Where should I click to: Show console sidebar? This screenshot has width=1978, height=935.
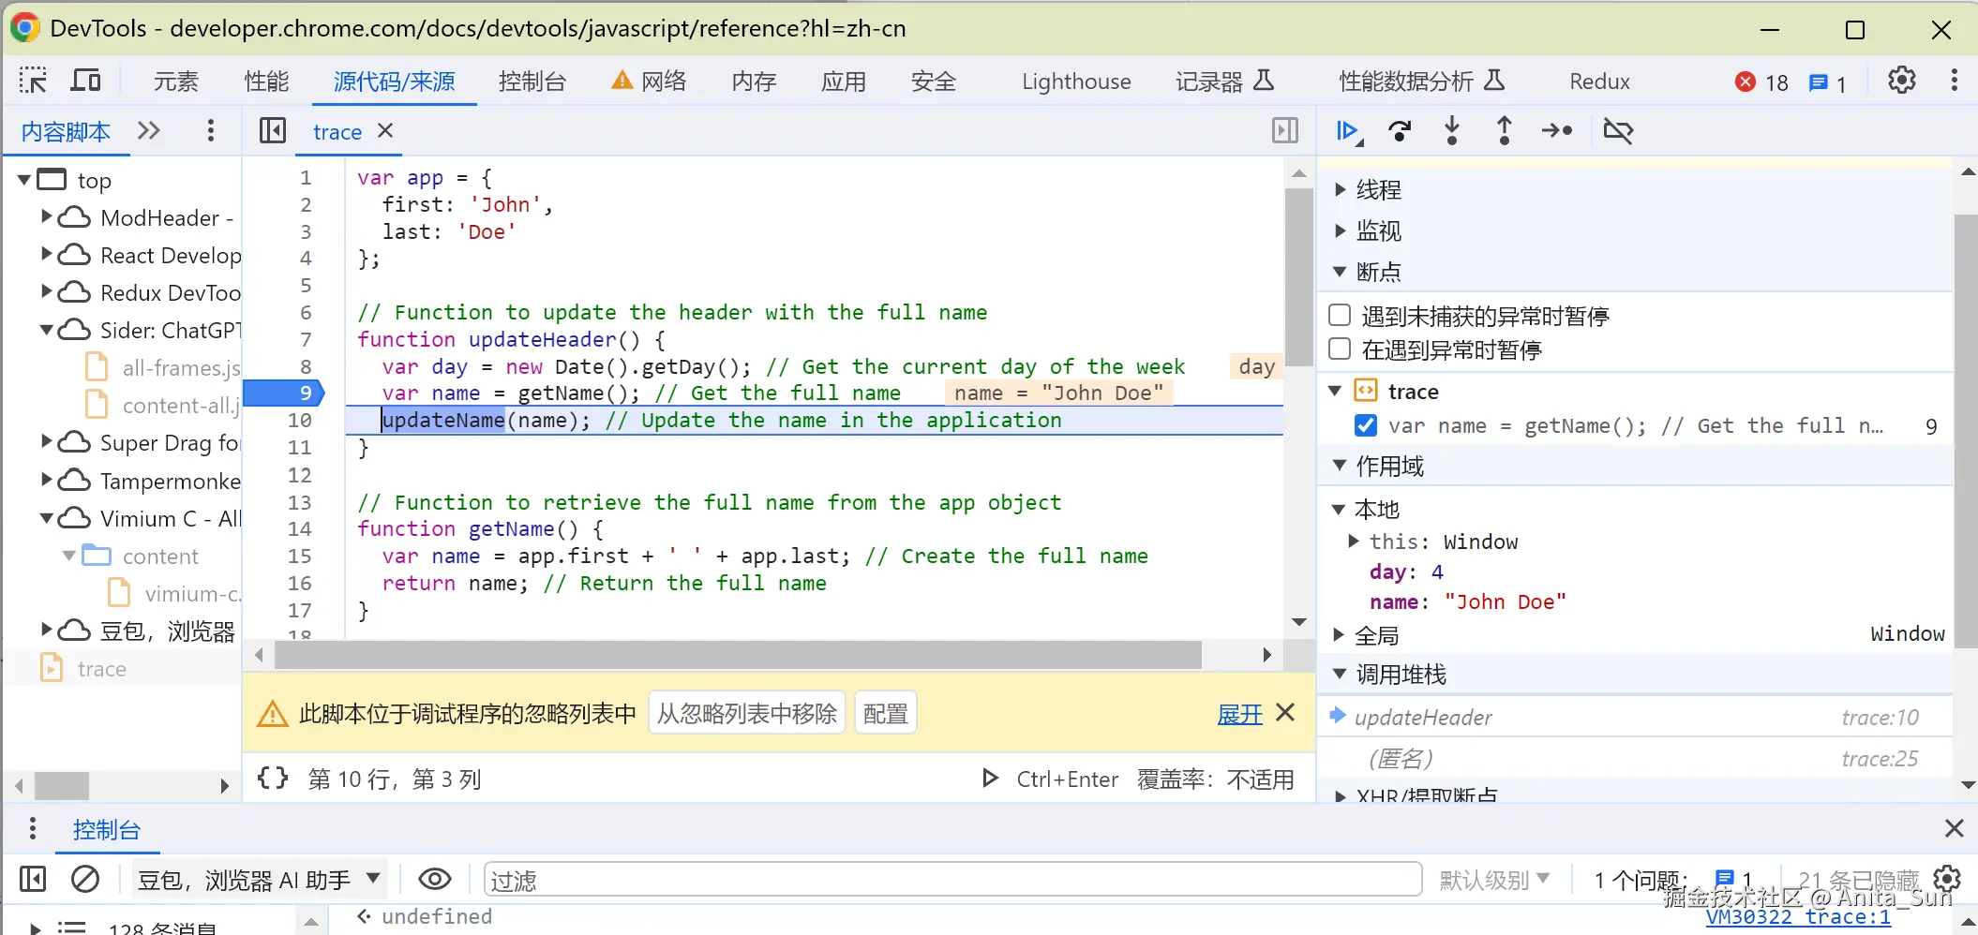click(33, 879)
